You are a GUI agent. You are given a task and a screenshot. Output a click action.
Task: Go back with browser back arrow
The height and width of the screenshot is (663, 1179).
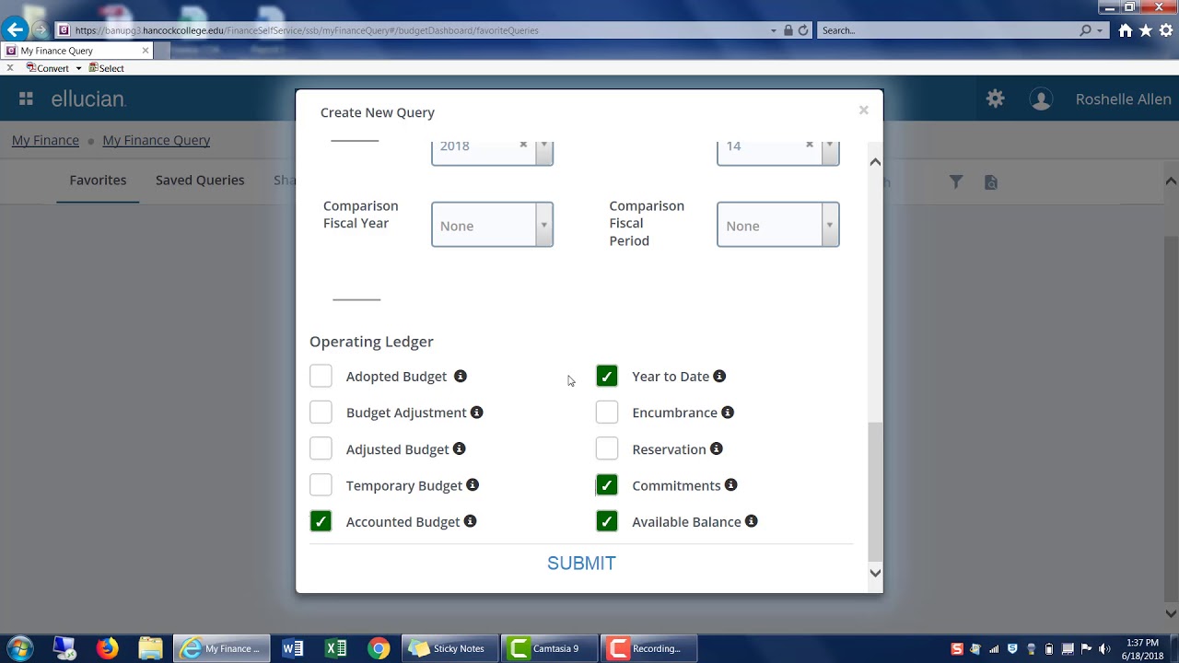pos(15,29)
